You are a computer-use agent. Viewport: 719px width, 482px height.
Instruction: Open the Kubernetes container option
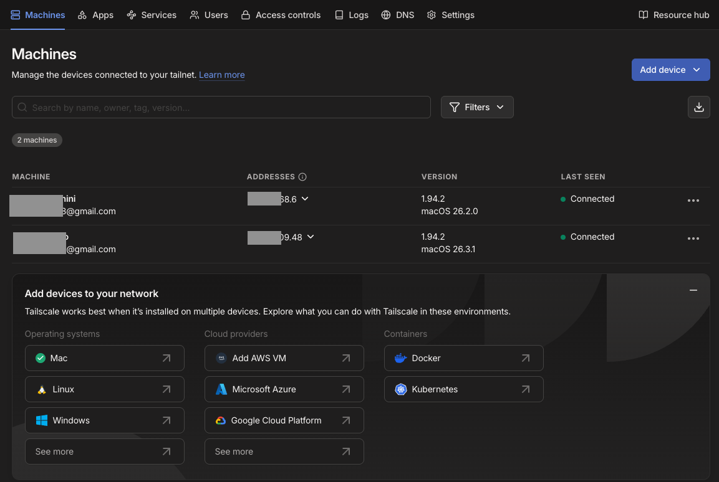click(x=463, y=389)
